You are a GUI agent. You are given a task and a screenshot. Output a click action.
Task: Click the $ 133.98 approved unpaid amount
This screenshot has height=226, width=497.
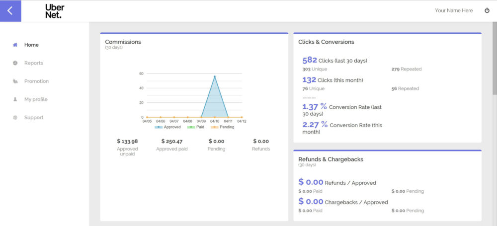(x=127, y=142)
